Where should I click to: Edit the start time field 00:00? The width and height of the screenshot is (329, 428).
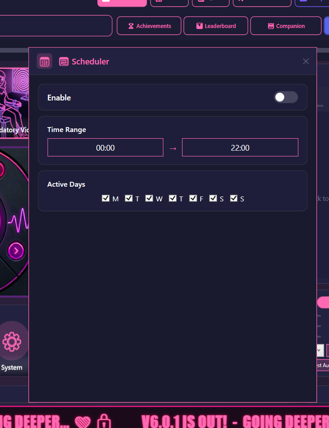pyautogui.click(x=106, y=148)
